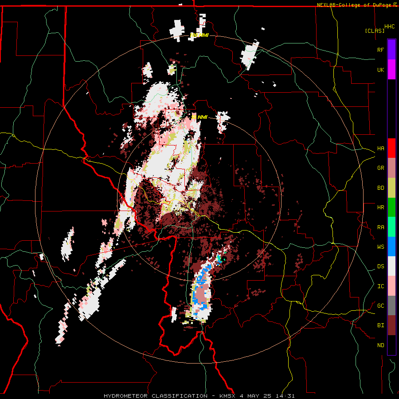
Task: Click the 'RF' legend label
Action: 380,50
